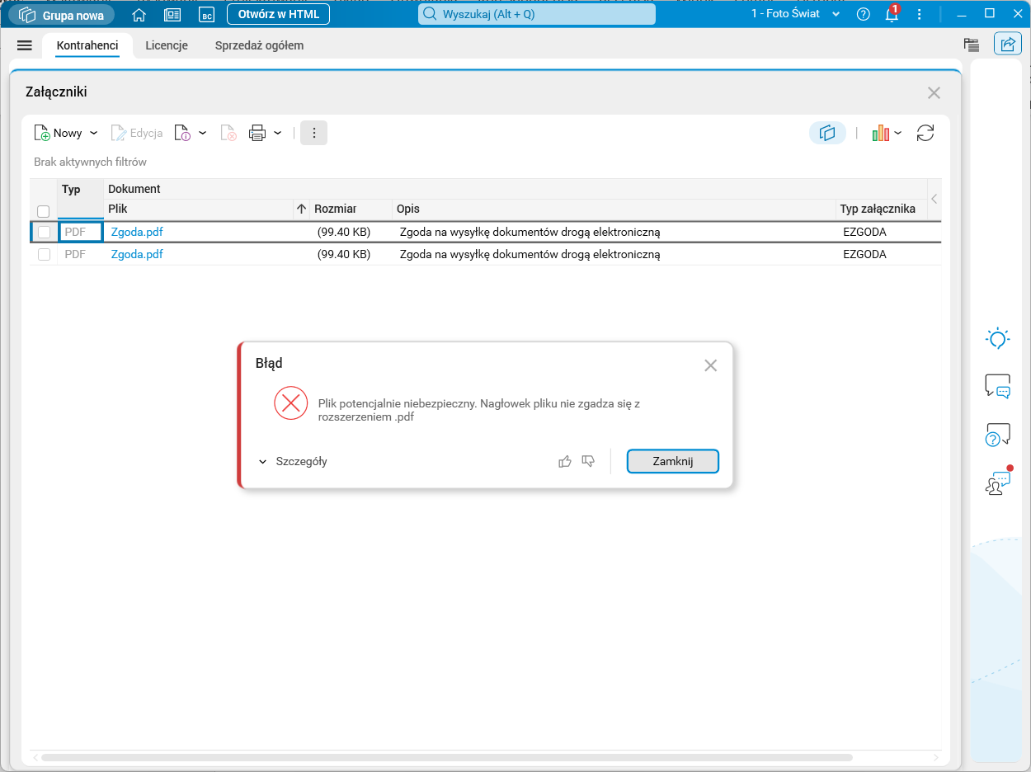
Task: Click the document info icon
Action: [x=182, y=133]
